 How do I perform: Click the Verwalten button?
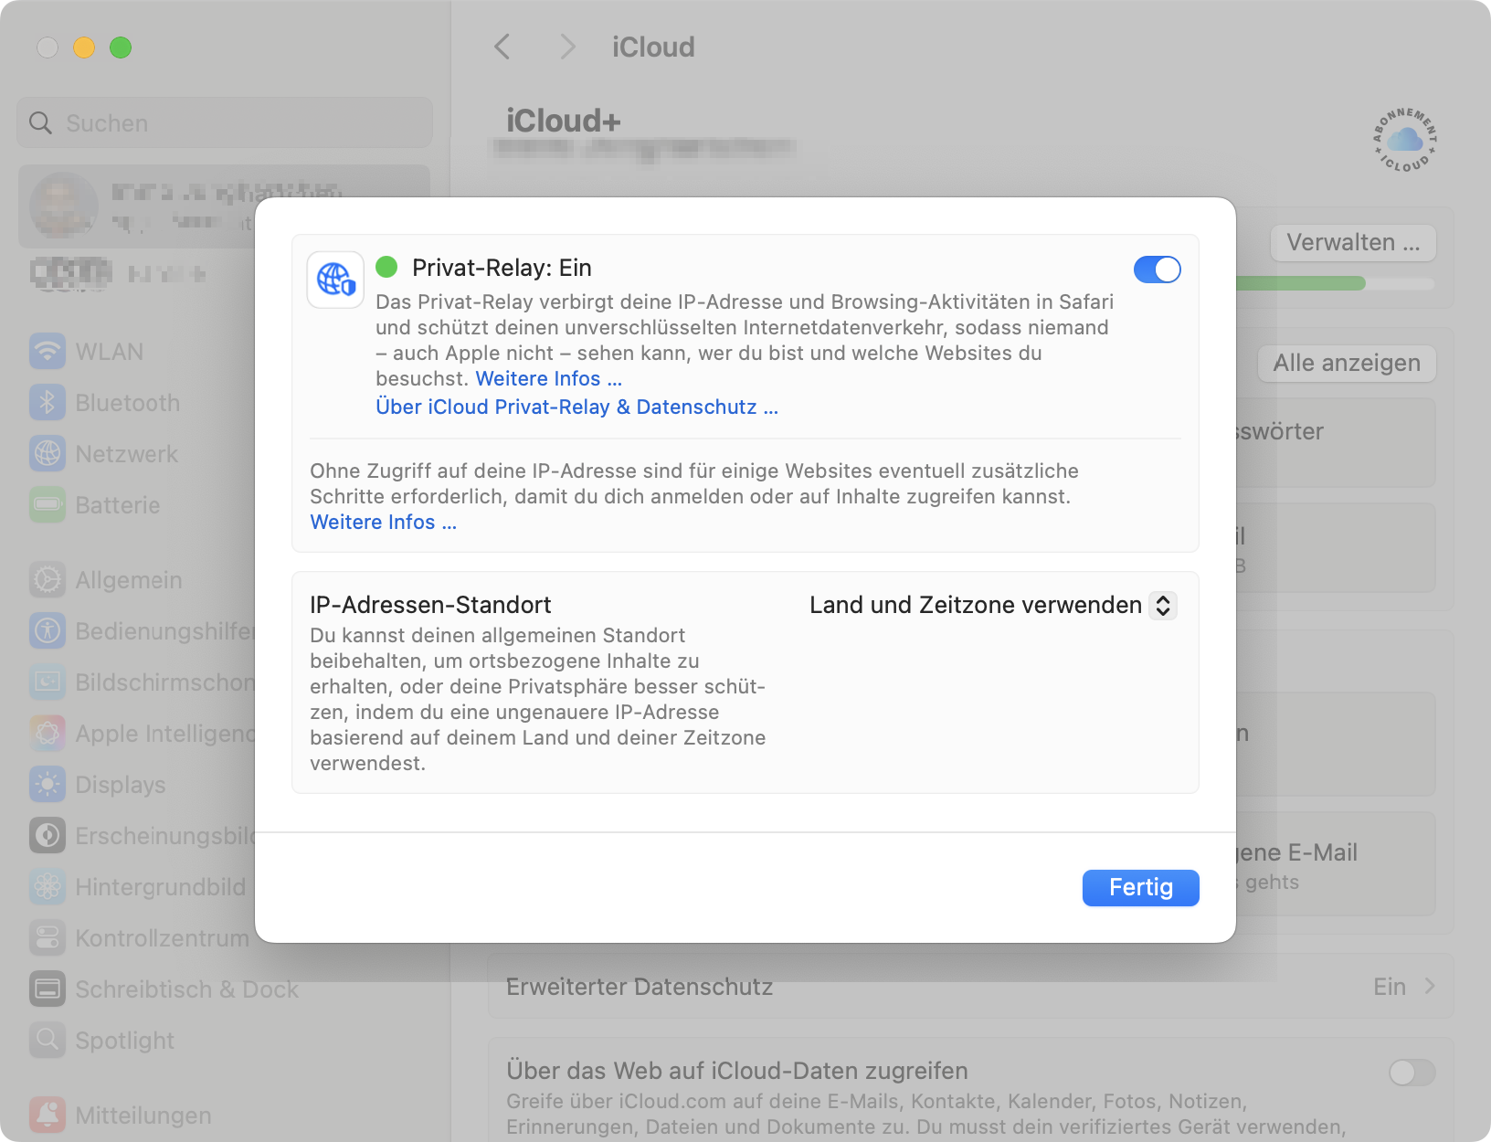tap(1352, 242)
